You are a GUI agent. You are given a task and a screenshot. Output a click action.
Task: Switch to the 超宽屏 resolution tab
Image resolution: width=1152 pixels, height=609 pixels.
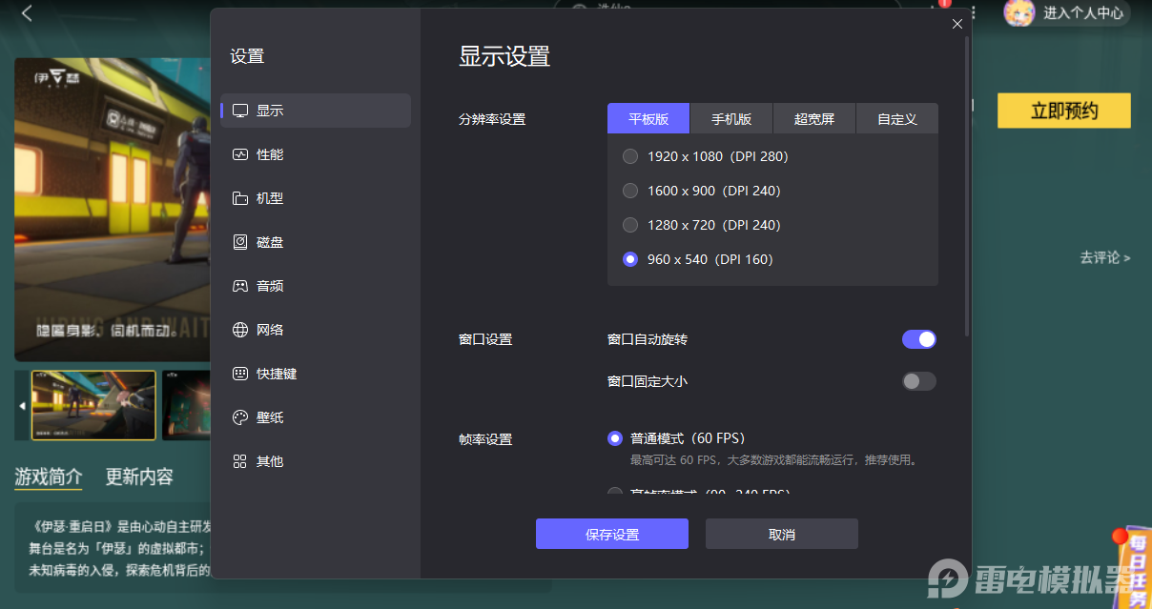pos(813,118)
